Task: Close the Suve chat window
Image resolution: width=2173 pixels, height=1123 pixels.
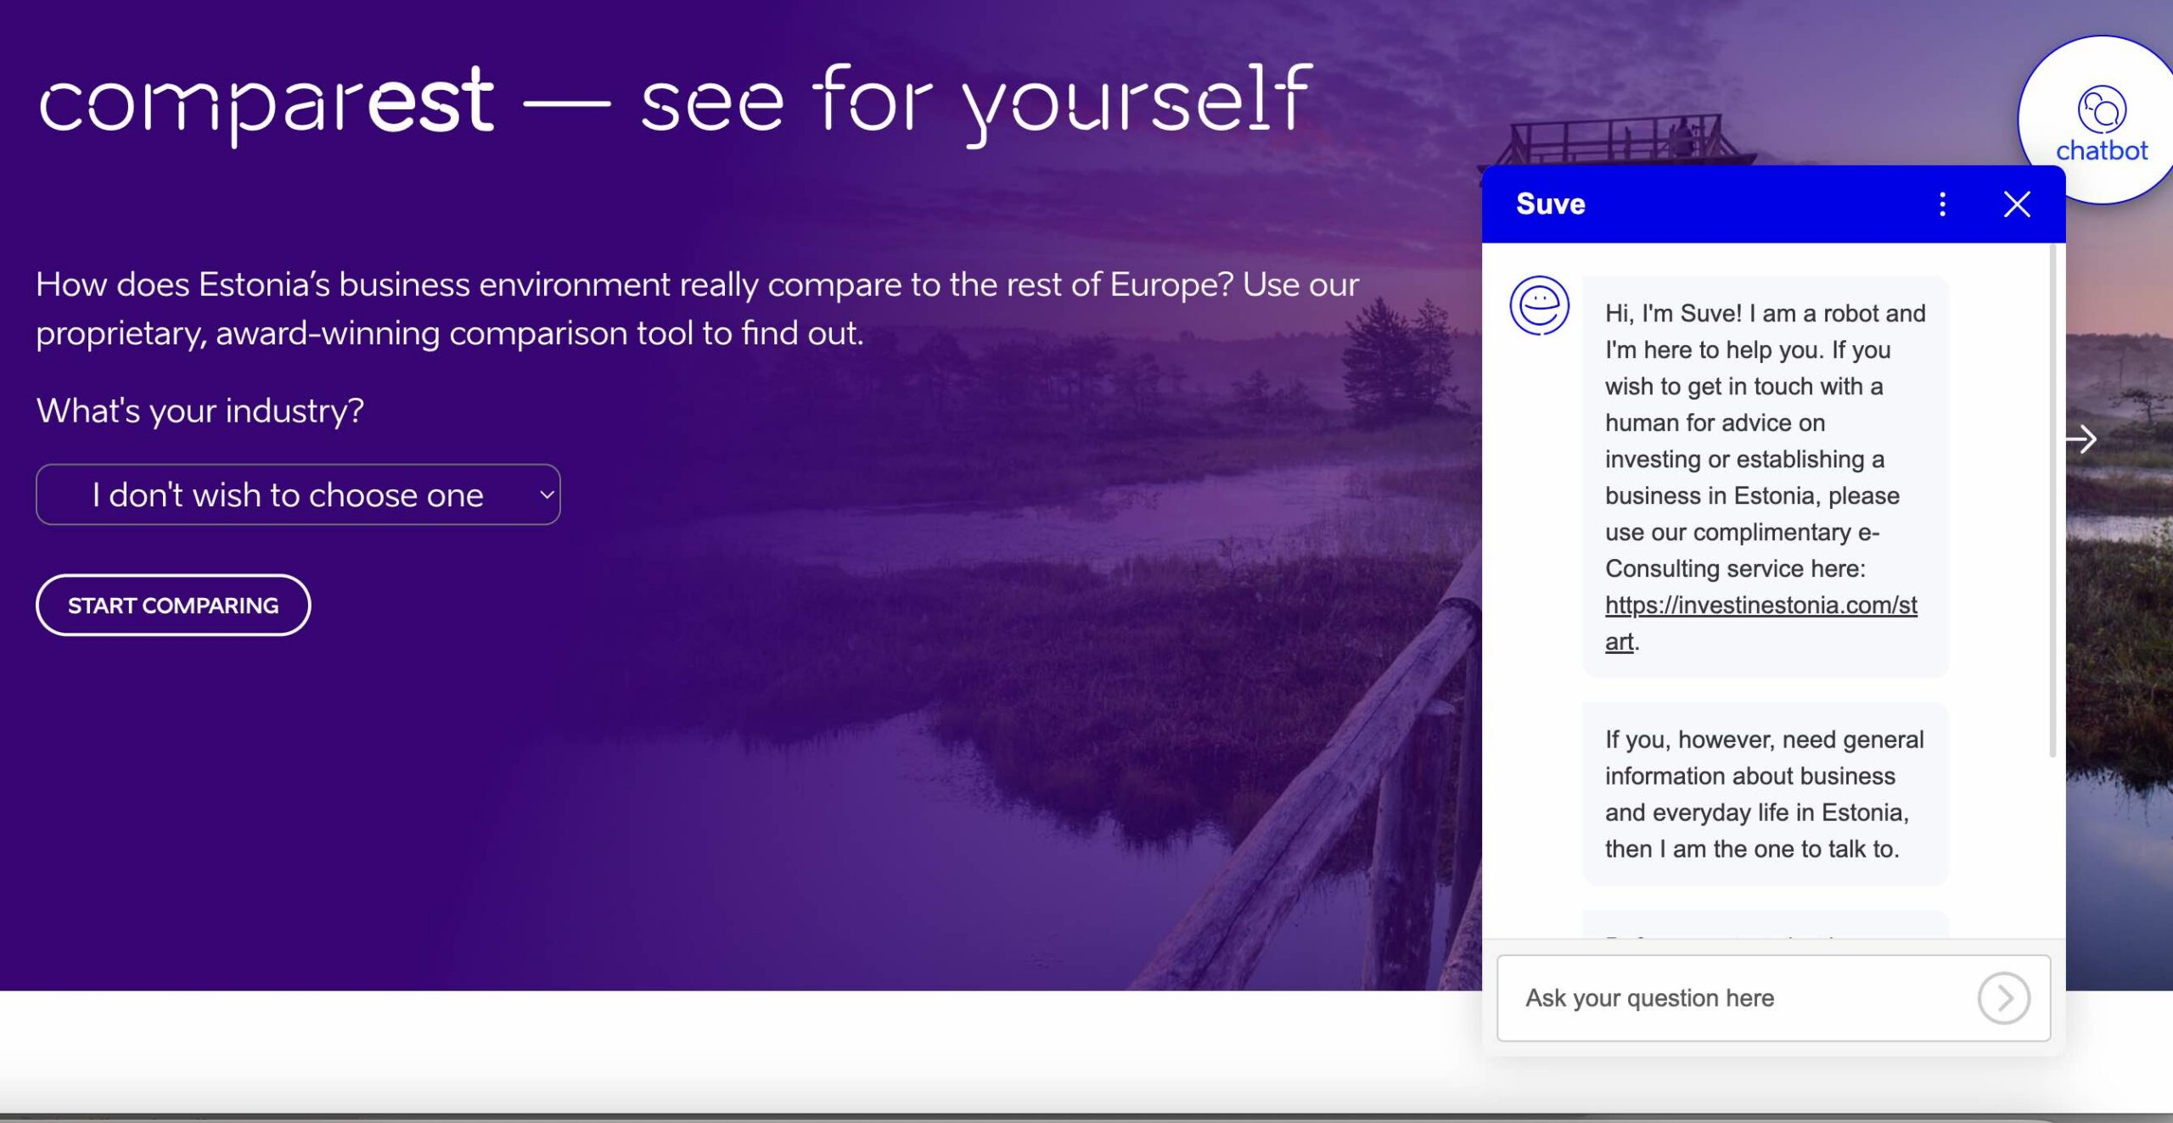Action: click(x=2017, y=204)
